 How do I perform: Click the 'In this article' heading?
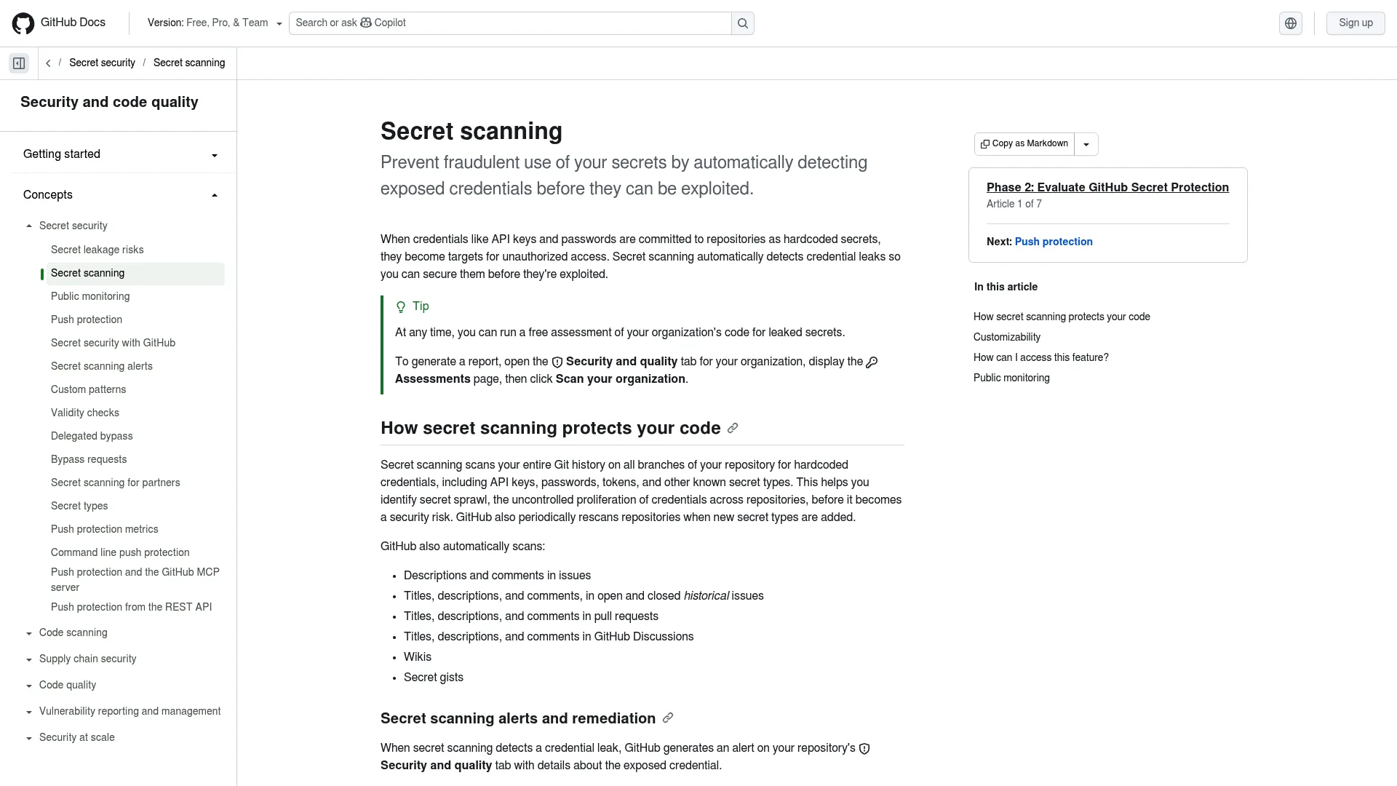click(x=1006, y=287)
